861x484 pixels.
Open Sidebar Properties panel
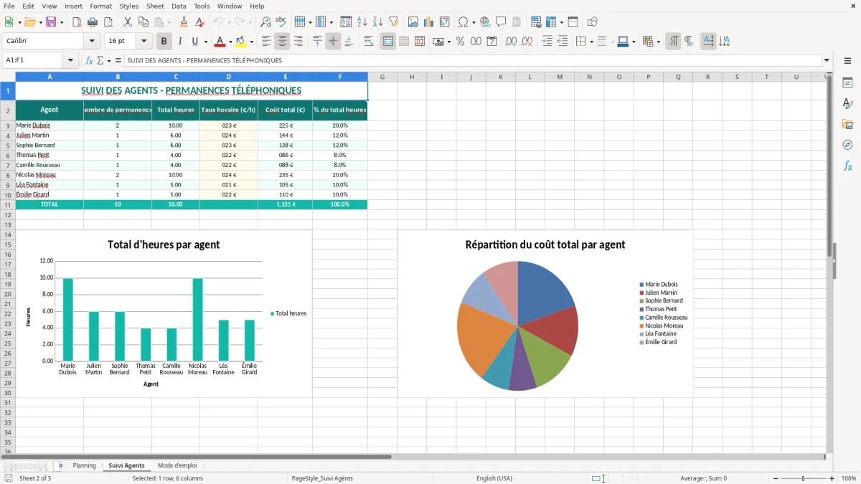(x=847, y=83)
